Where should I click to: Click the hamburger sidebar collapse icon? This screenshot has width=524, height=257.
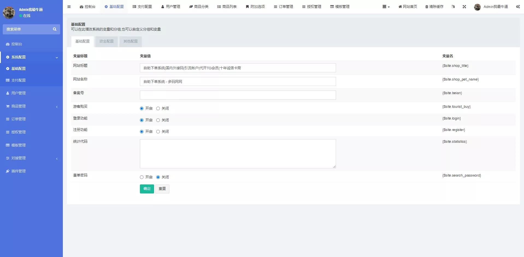(69, 7)
